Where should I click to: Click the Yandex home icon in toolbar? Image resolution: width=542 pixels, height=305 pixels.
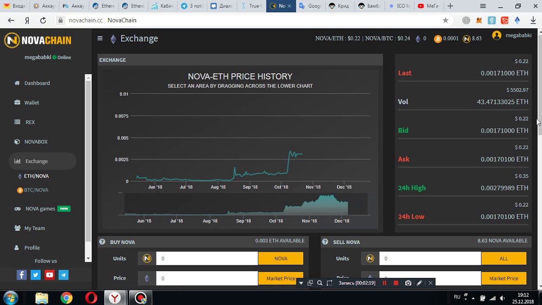click(x=27, y=20)
